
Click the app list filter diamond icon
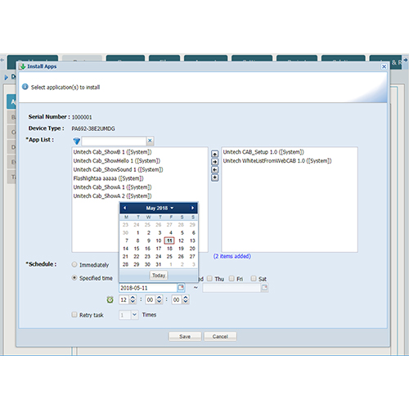[77, 141]
